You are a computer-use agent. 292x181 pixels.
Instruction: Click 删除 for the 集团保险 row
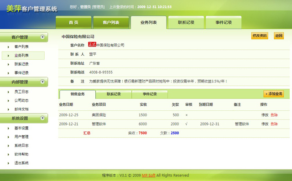coord(274,115)
